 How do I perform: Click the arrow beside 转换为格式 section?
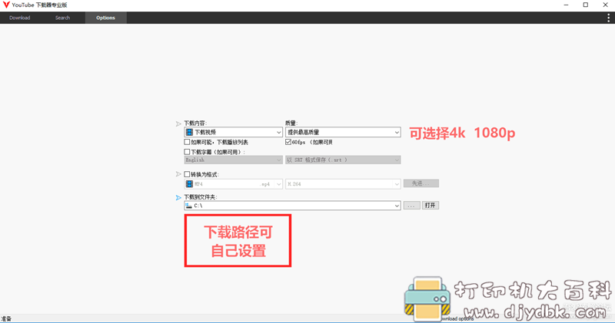(178, 174)
